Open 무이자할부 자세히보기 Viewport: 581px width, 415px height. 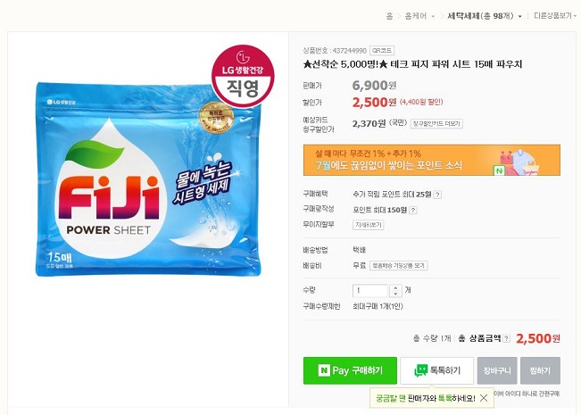[x=368, y=225]
